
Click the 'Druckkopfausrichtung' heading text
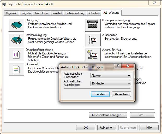tap(39, 50)
